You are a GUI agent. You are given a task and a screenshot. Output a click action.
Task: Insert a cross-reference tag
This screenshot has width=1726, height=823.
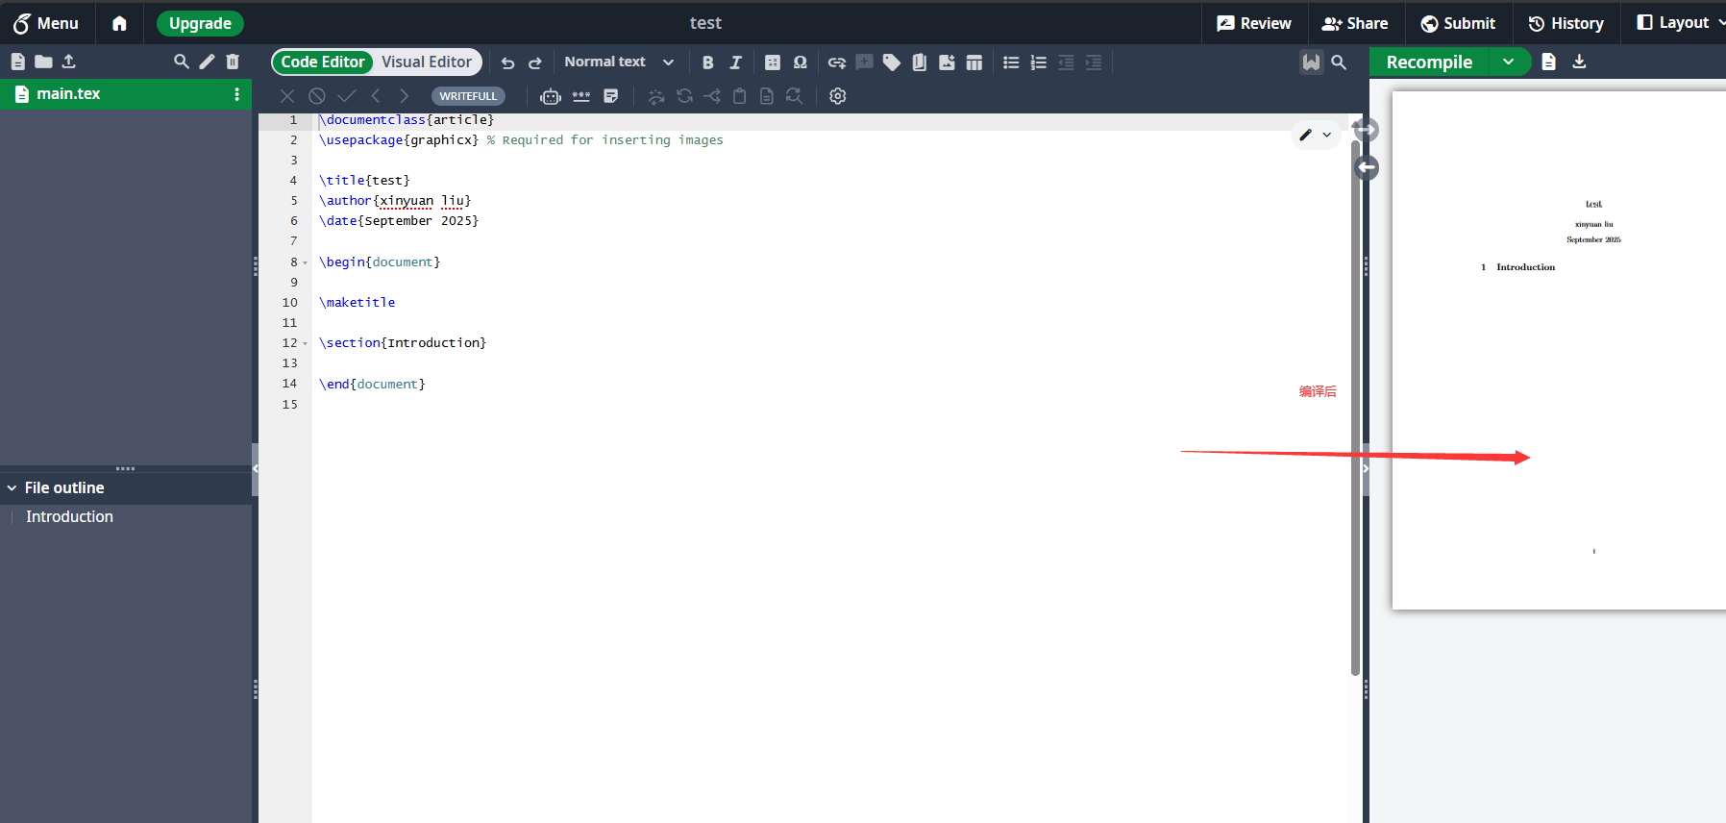(892, 62)
